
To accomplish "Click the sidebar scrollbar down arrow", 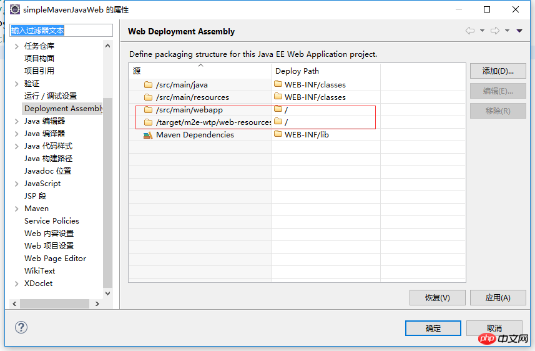I will click(x=107, y=293).
